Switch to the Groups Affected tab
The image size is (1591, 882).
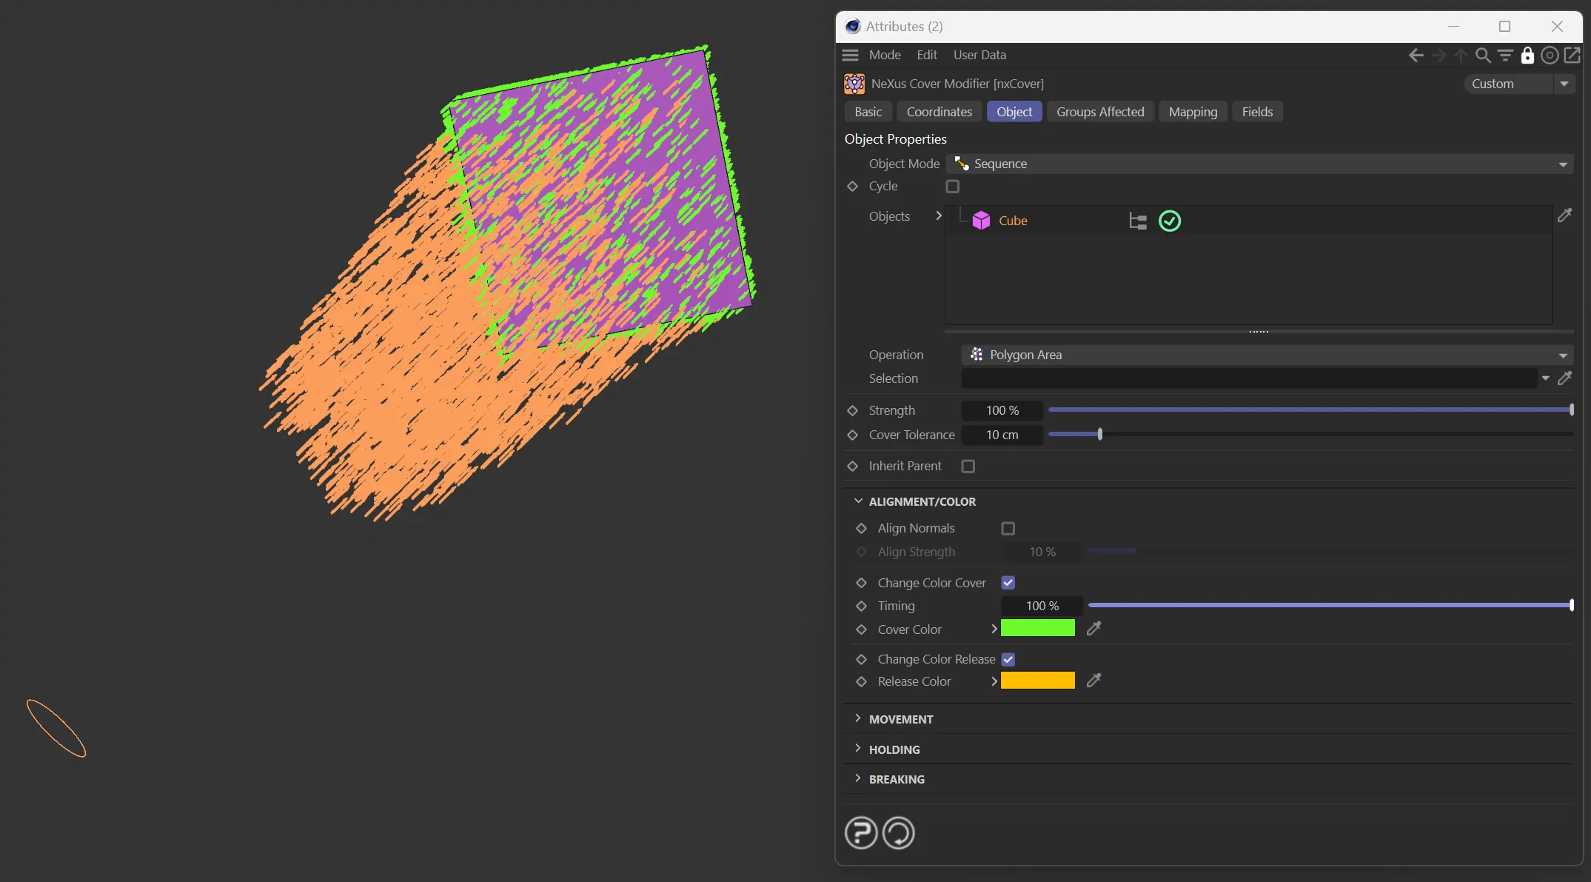(x=1100, y=112)
